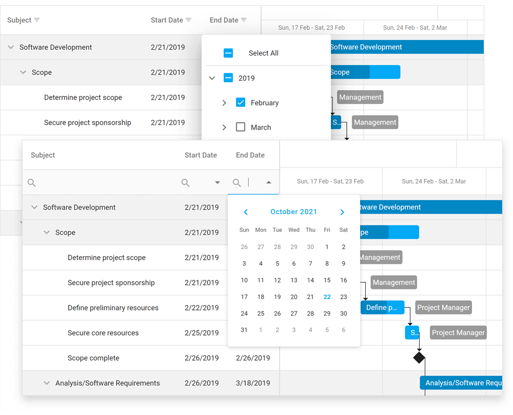Select October 22 in the calendar

click(x=327, y=297)
